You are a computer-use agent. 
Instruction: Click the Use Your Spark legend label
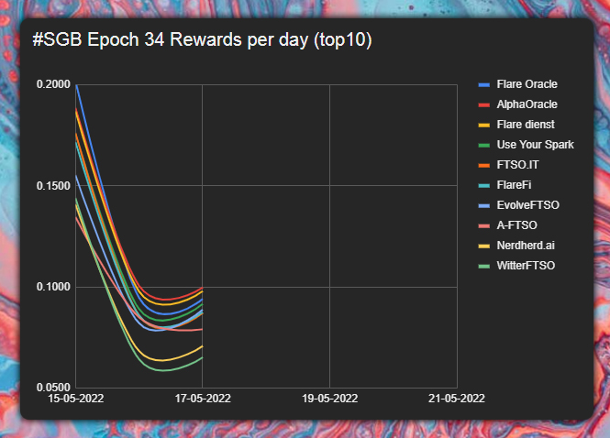click(x=536, y=145)
